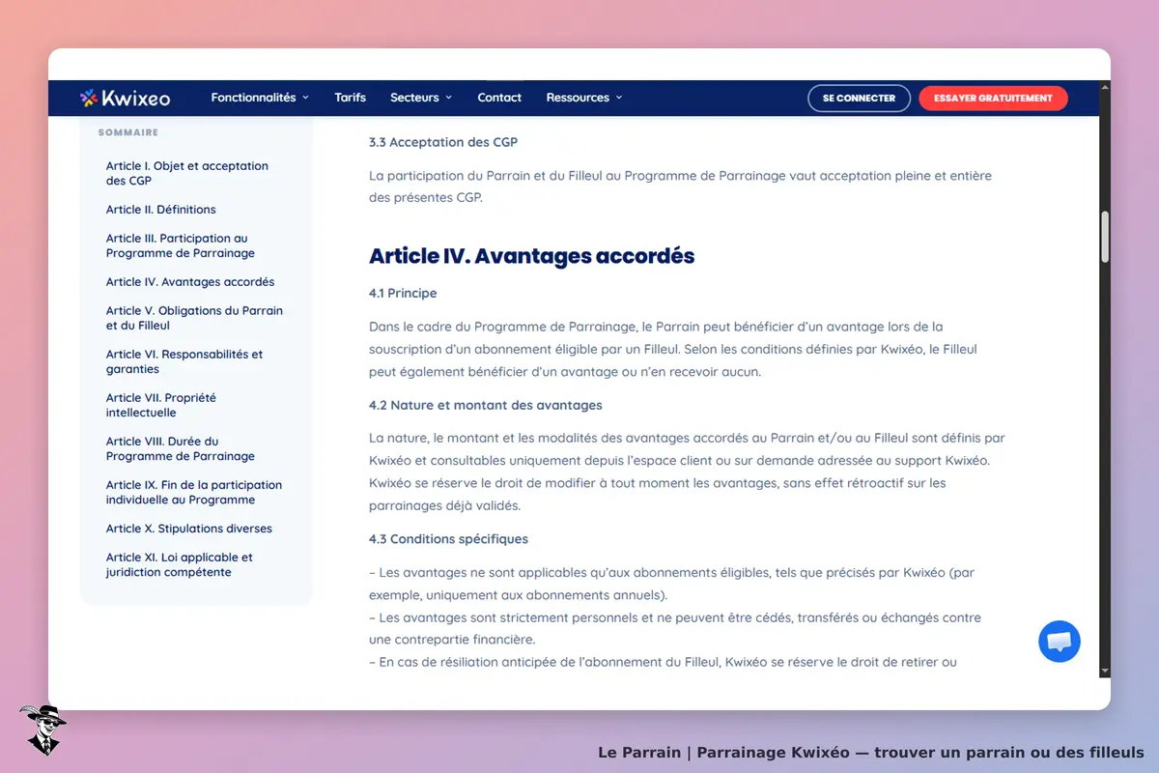Open the Kwixeo logo home link
Viewport: 1159px width, 773px height.
(x=125, y=98)
